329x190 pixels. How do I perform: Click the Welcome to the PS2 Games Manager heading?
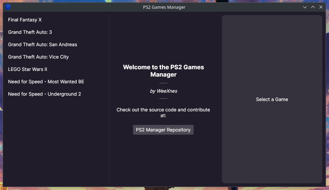(163, 71)
